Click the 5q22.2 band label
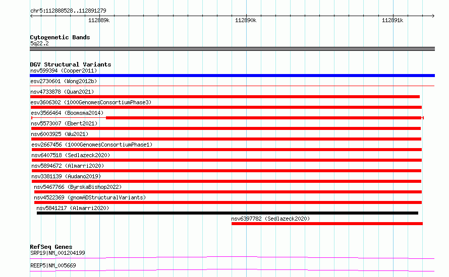This screenshot has height=277, width=449. click(39, 43)
